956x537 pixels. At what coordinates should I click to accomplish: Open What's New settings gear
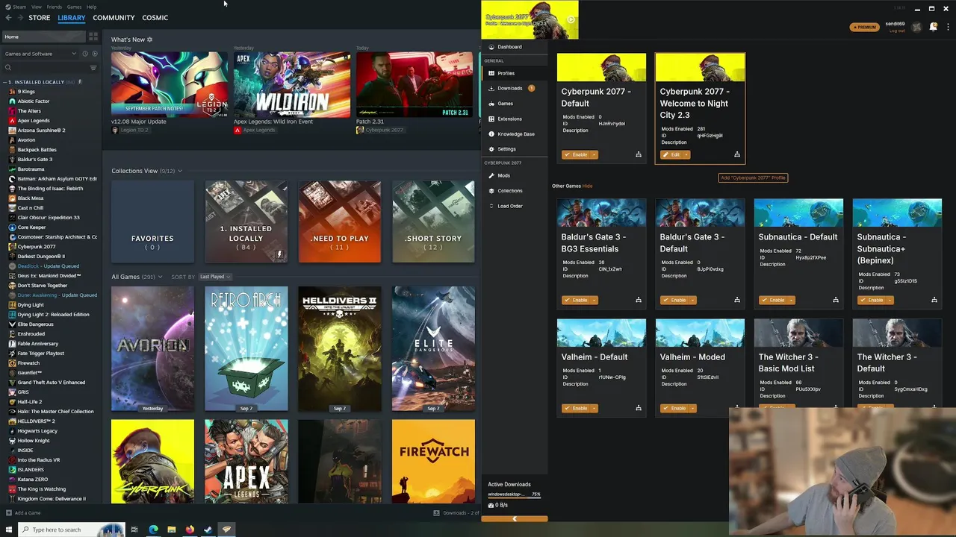click(149, 40)
